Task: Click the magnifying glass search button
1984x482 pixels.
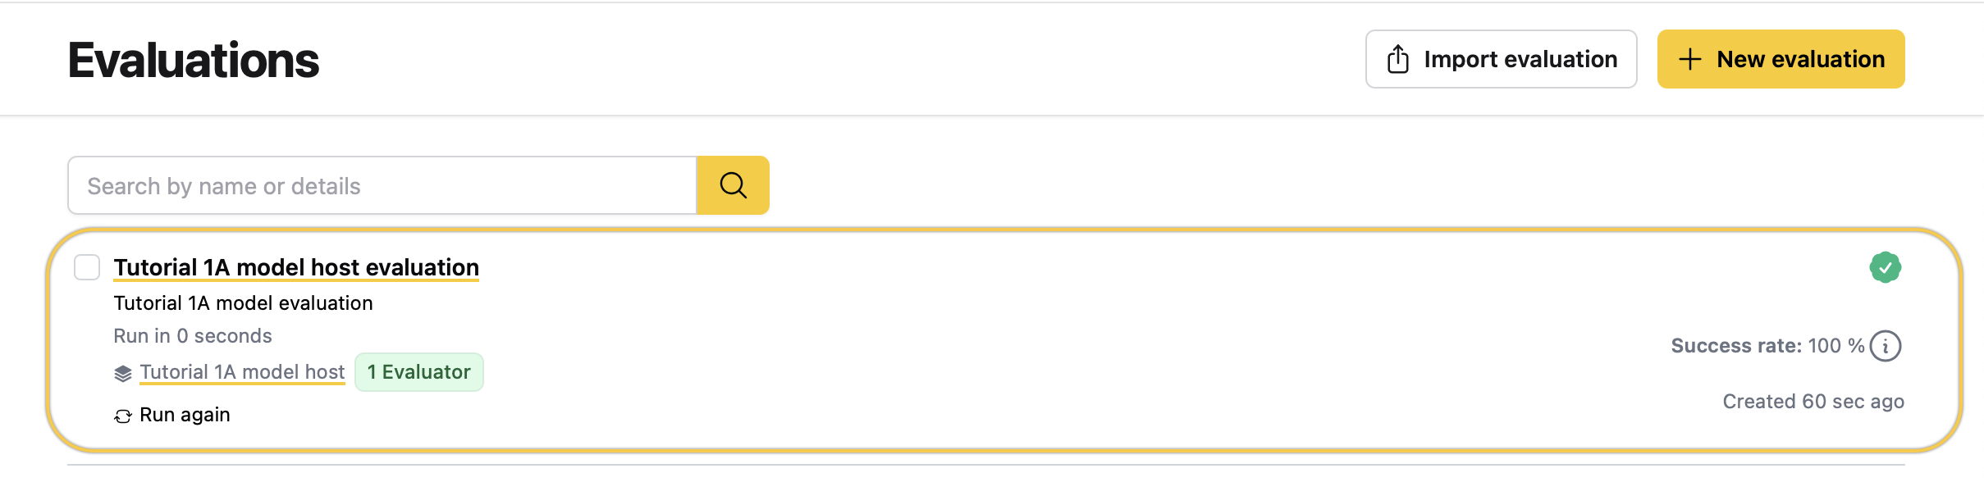Action: click(x=733, y=185)
